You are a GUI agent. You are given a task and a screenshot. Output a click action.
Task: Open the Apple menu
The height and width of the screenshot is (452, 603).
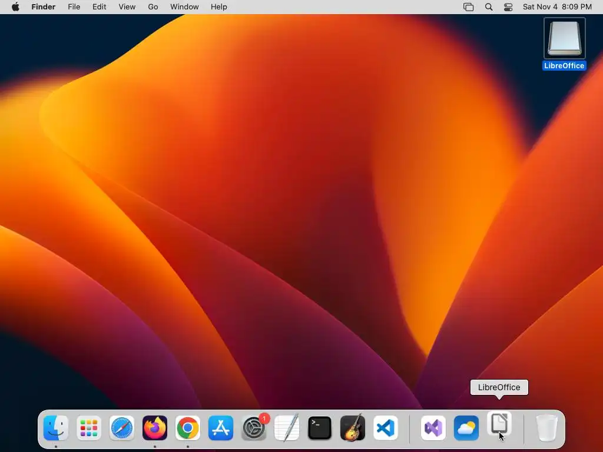click(15, 7)
